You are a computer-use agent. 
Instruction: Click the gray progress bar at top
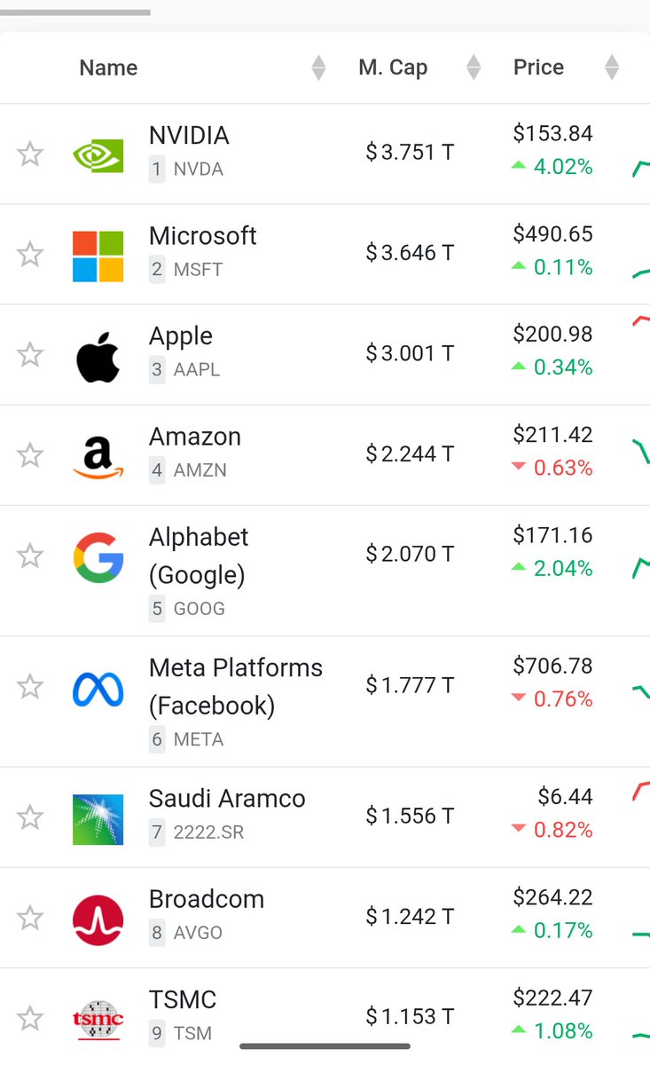[75, 12]
